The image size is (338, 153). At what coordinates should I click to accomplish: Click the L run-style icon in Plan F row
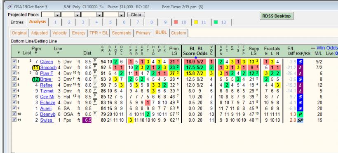click(300, 73)
